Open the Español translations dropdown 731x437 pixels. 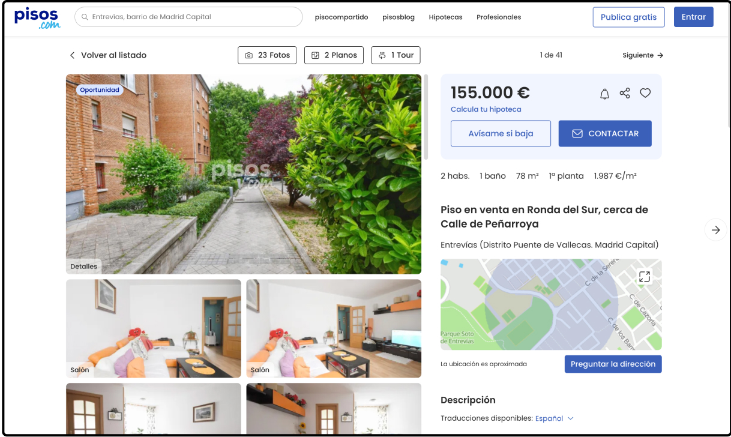tap(555, 418)
